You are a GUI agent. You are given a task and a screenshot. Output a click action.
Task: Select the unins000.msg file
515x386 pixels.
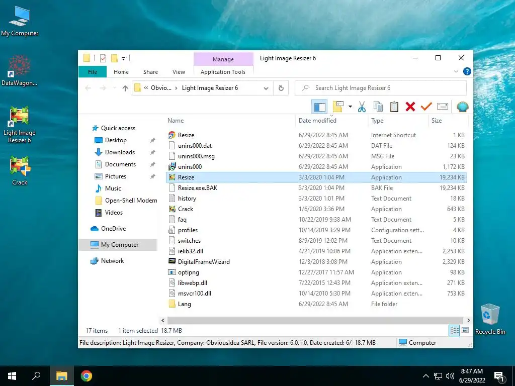[317, 156]
